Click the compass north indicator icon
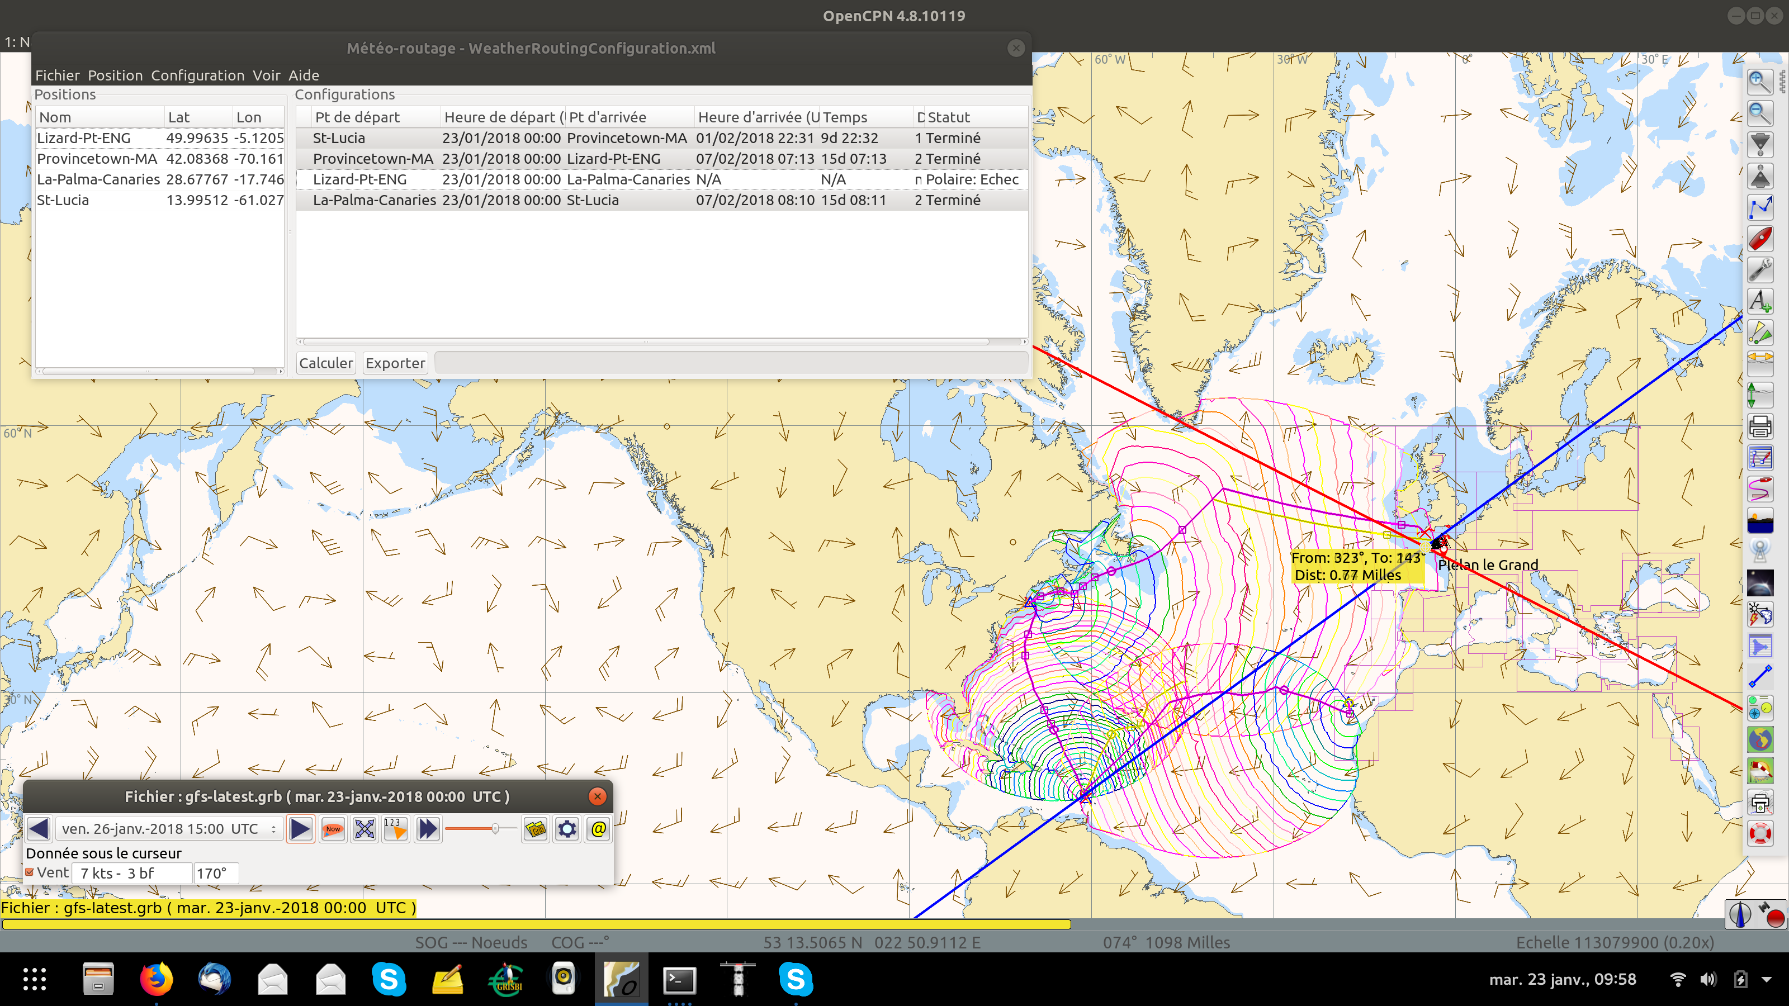1789x1006 pixels. 1740,914
